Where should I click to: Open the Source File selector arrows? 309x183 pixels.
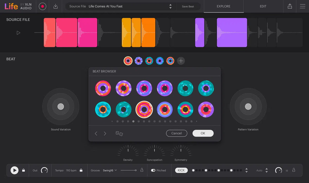pos(170,6)
